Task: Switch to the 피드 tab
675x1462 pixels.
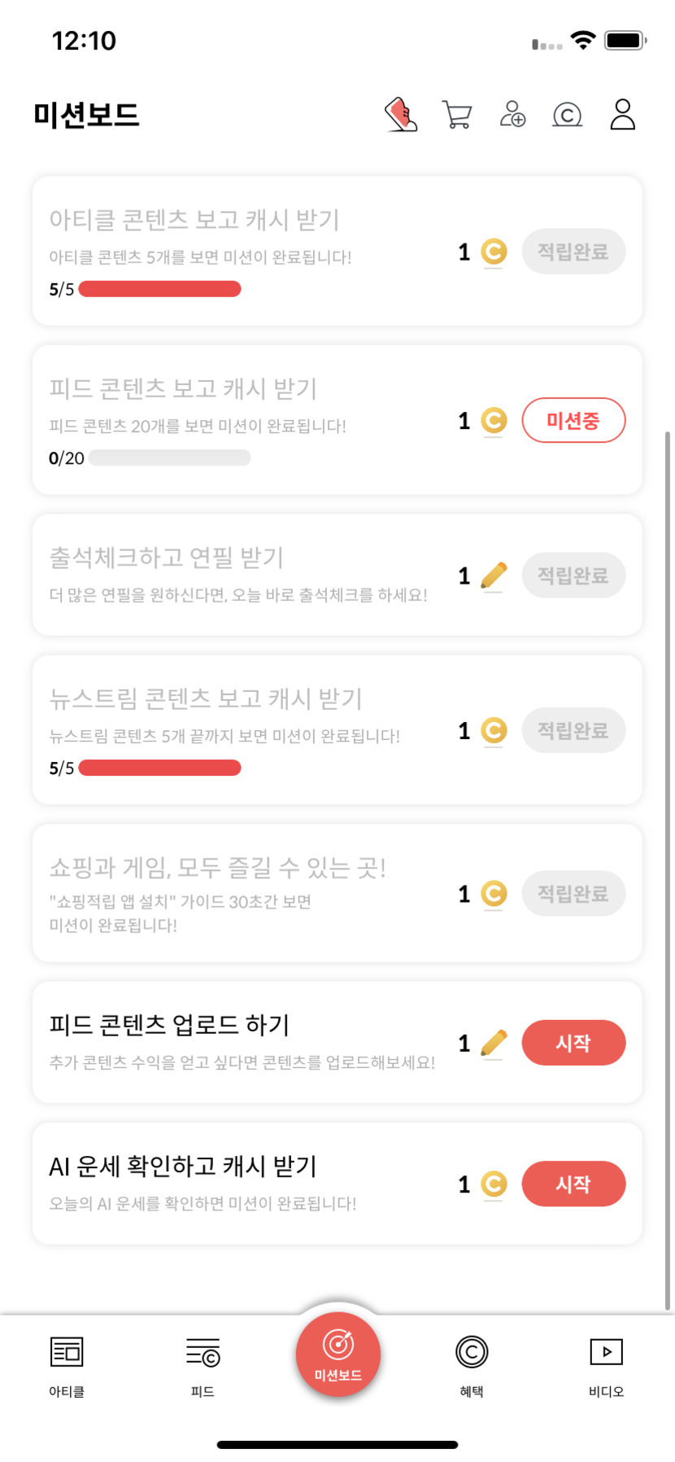Action: pyautogui.click(x=202, y=1365)
